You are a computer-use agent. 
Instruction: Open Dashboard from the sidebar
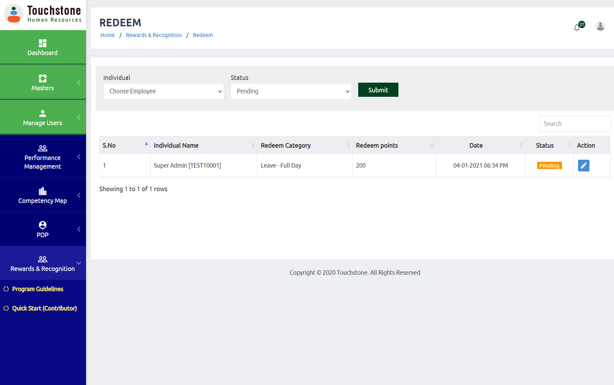pos(43,47)
